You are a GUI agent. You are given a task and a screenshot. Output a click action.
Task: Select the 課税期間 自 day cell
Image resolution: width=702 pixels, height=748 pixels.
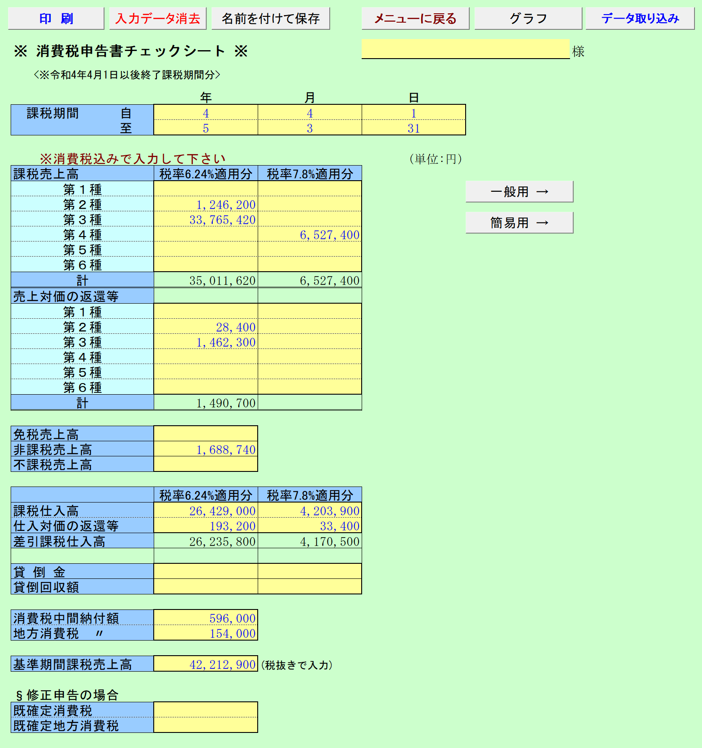414,113
